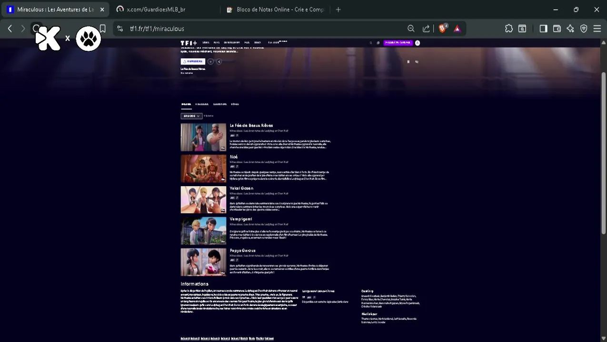The image size is (607, 342).
Task: Go back with the browser back arrow
Action: (x=10, y=28)
